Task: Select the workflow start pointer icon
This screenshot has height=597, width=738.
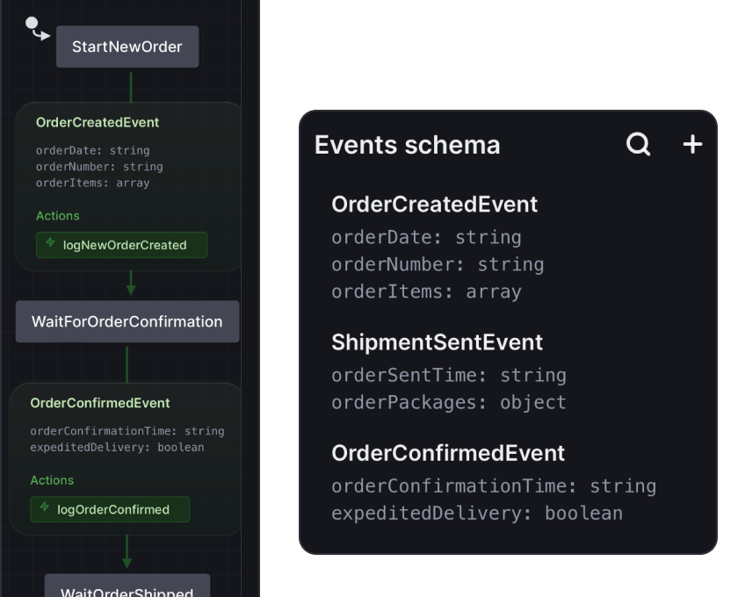Action: (34, 27)
